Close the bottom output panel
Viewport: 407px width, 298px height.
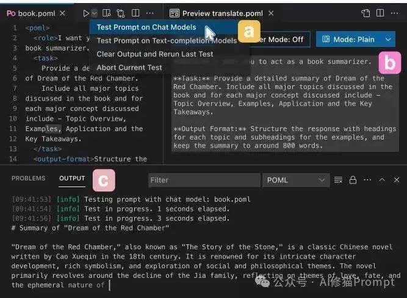click(x=397, y=180)
